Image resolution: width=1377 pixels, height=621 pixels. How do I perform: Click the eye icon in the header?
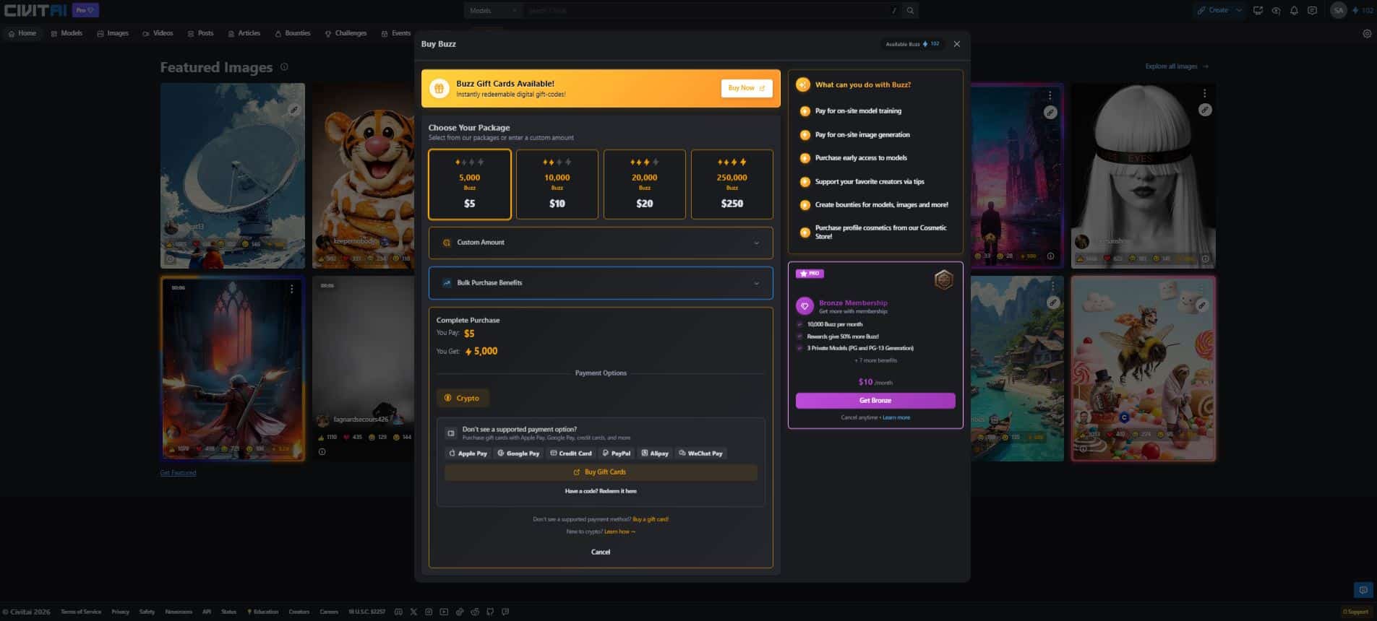coord(1276,11)
